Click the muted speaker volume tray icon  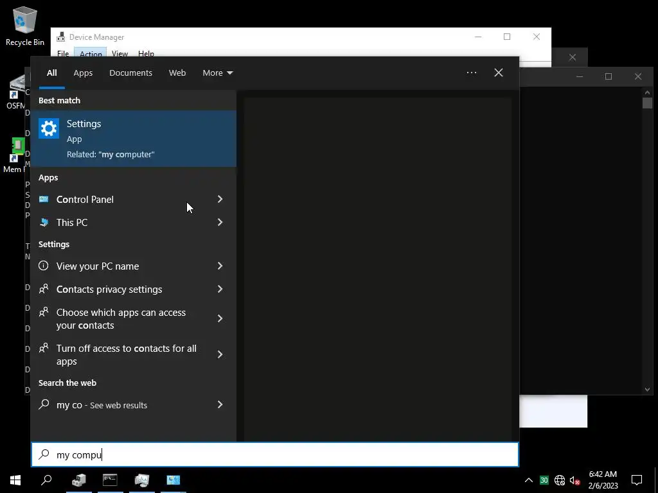575,480
